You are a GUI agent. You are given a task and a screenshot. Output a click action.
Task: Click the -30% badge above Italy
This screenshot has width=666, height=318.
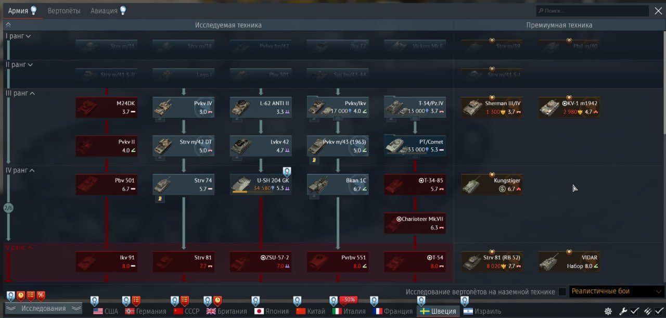(349, 300)
